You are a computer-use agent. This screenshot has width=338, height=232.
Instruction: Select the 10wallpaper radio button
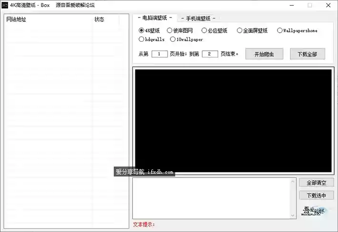pos(187,39)
